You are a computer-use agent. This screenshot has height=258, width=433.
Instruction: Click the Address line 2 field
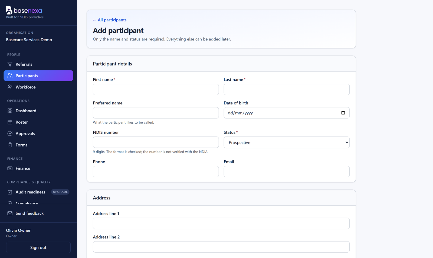coord(221,247)
